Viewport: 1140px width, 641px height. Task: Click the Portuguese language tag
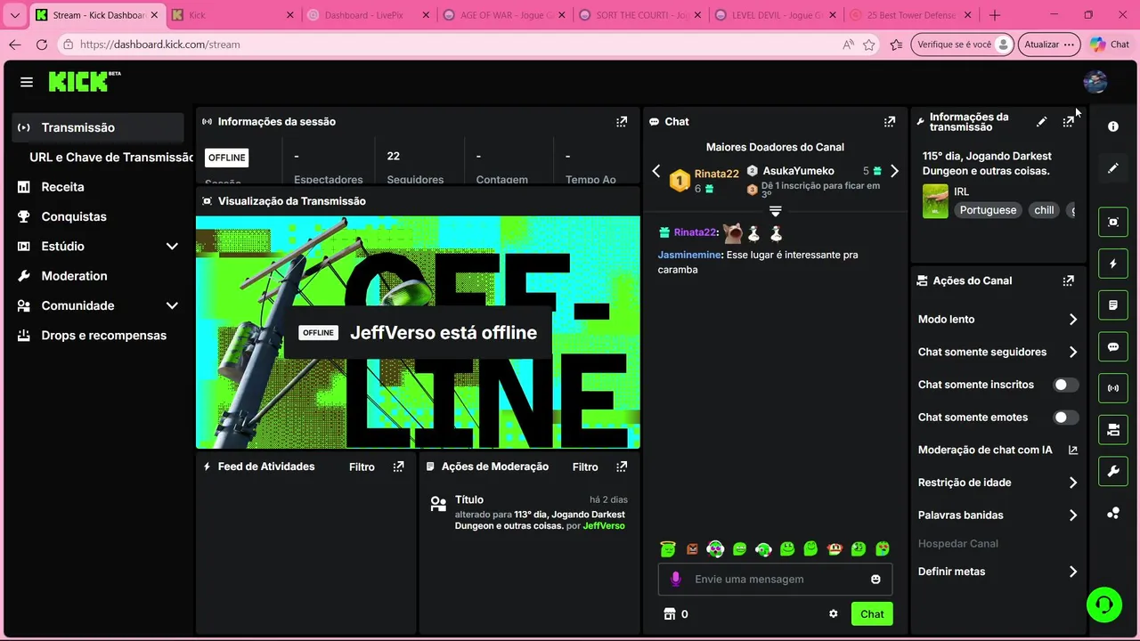(x=988, y=211)
